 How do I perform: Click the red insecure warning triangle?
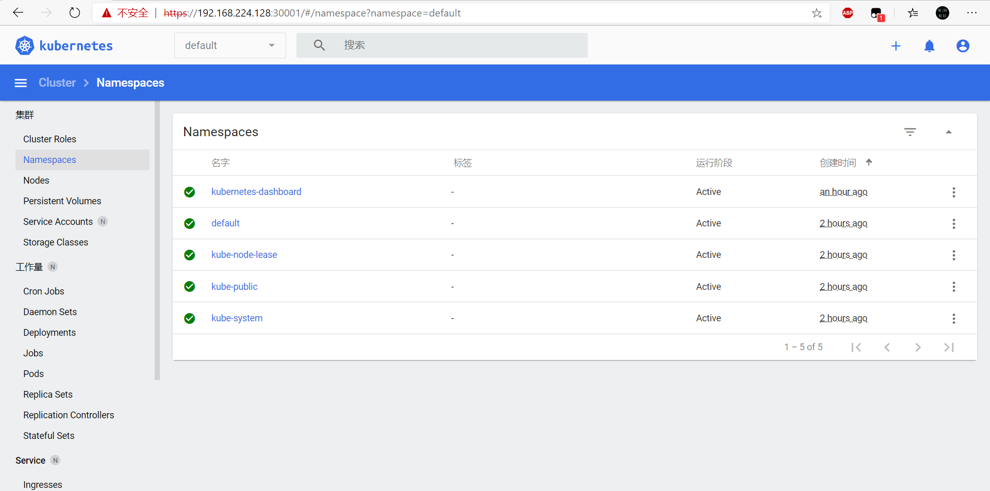107,13
